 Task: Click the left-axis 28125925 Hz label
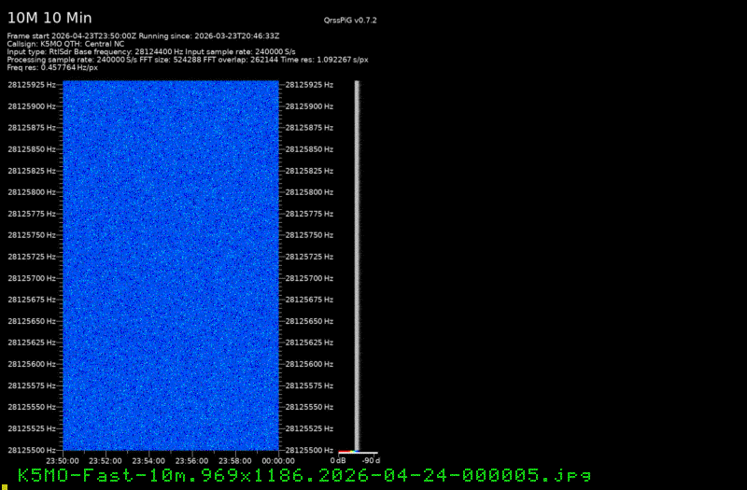coord(30,85)
